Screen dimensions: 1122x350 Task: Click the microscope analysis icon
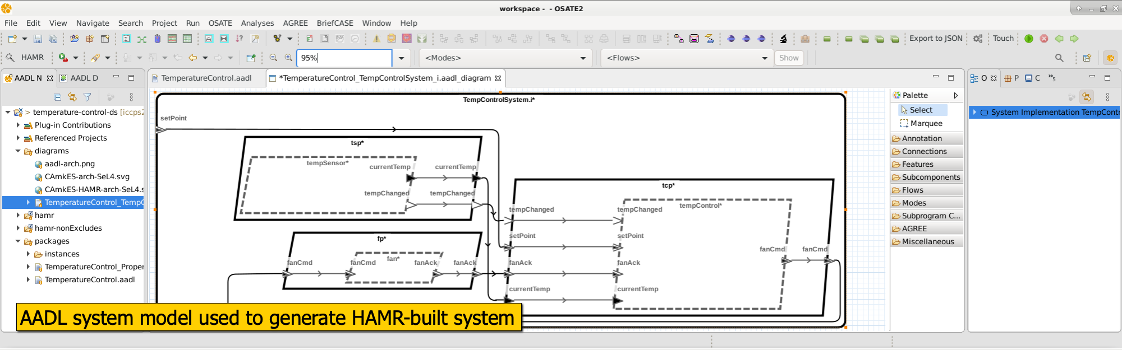783,39
